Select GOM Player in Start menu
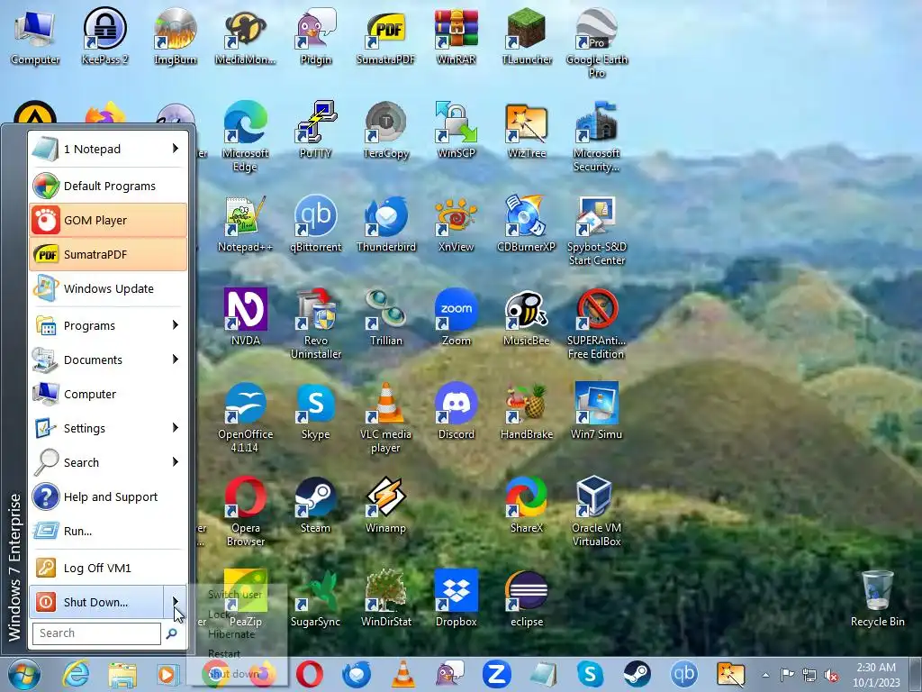Image resolution: width=922 pixels, height=692 pixels. click(108, 220)
